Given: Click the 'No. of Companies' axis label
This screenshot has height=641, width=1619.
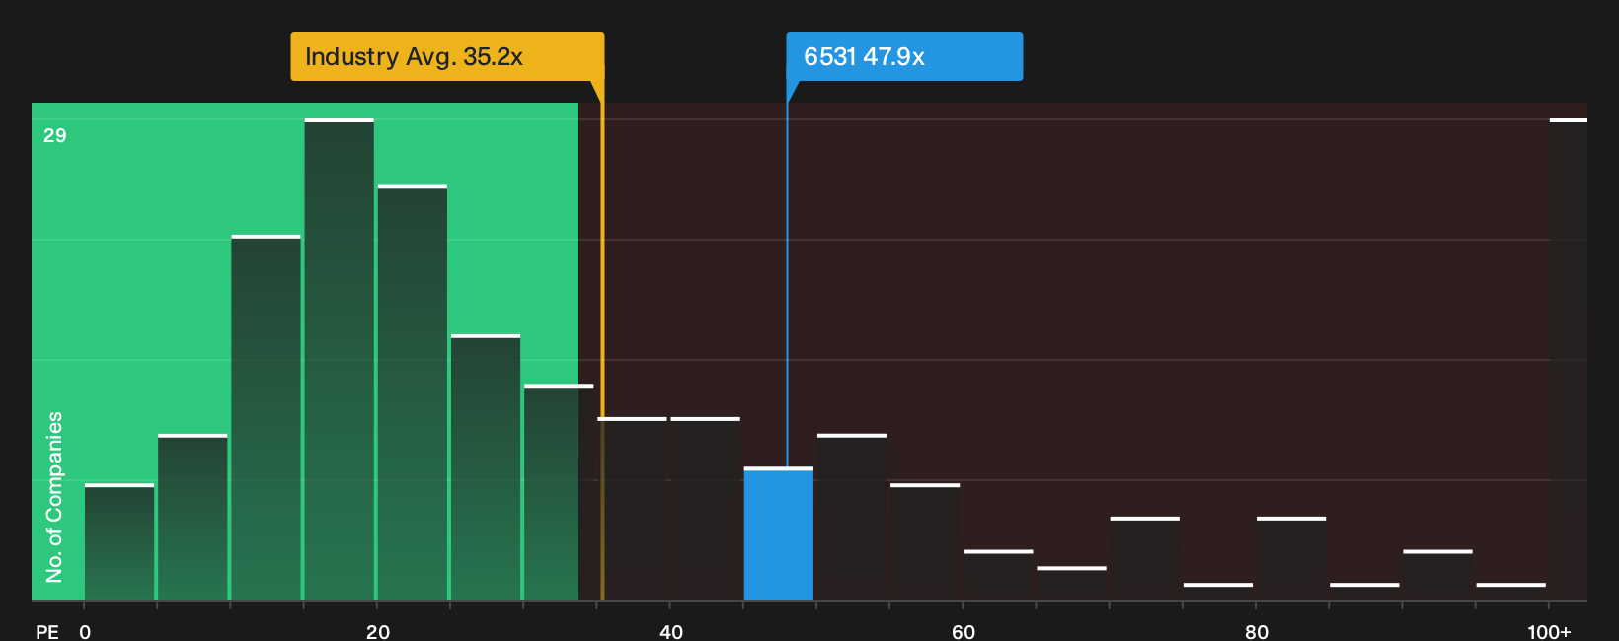Looking at the screenshot, I should tap(54, 497).
